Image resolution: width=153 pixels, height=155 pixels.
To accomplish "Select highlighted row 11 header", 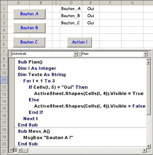I will [x=4, y=80].
